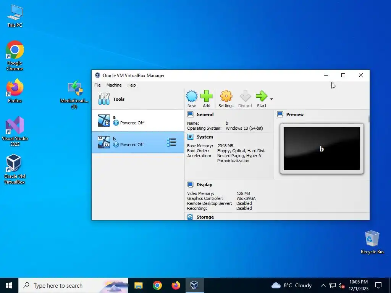The width and height of the screenshot is (391, 293).
Task: Click the Preview thumbnail of VM b
Action: pyautogui.click(x=322, y=148)
